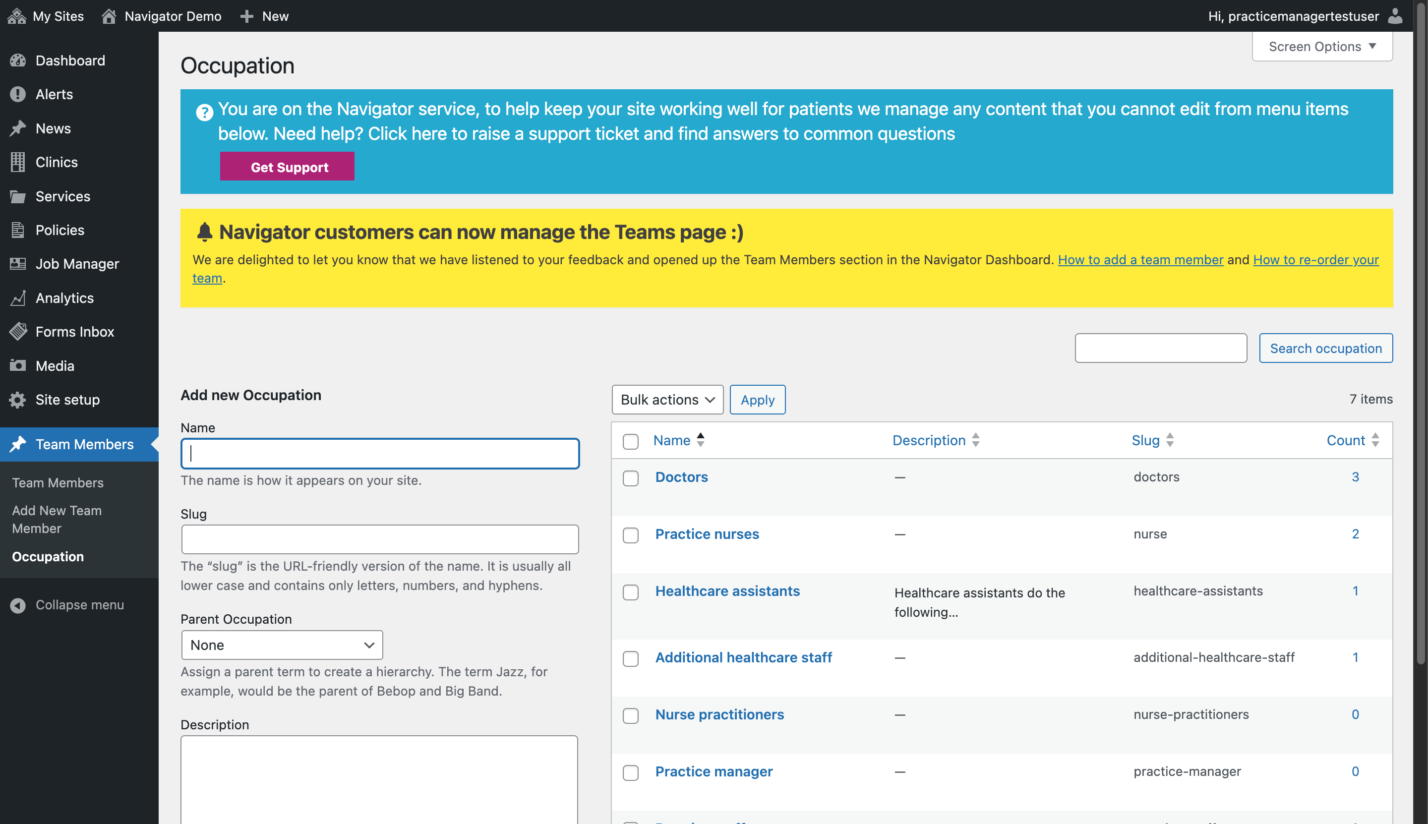This screenshot has height=824, width=1428.
Task: Check the Healthcare assistants row checkbox
Action: tap(631, 592)
